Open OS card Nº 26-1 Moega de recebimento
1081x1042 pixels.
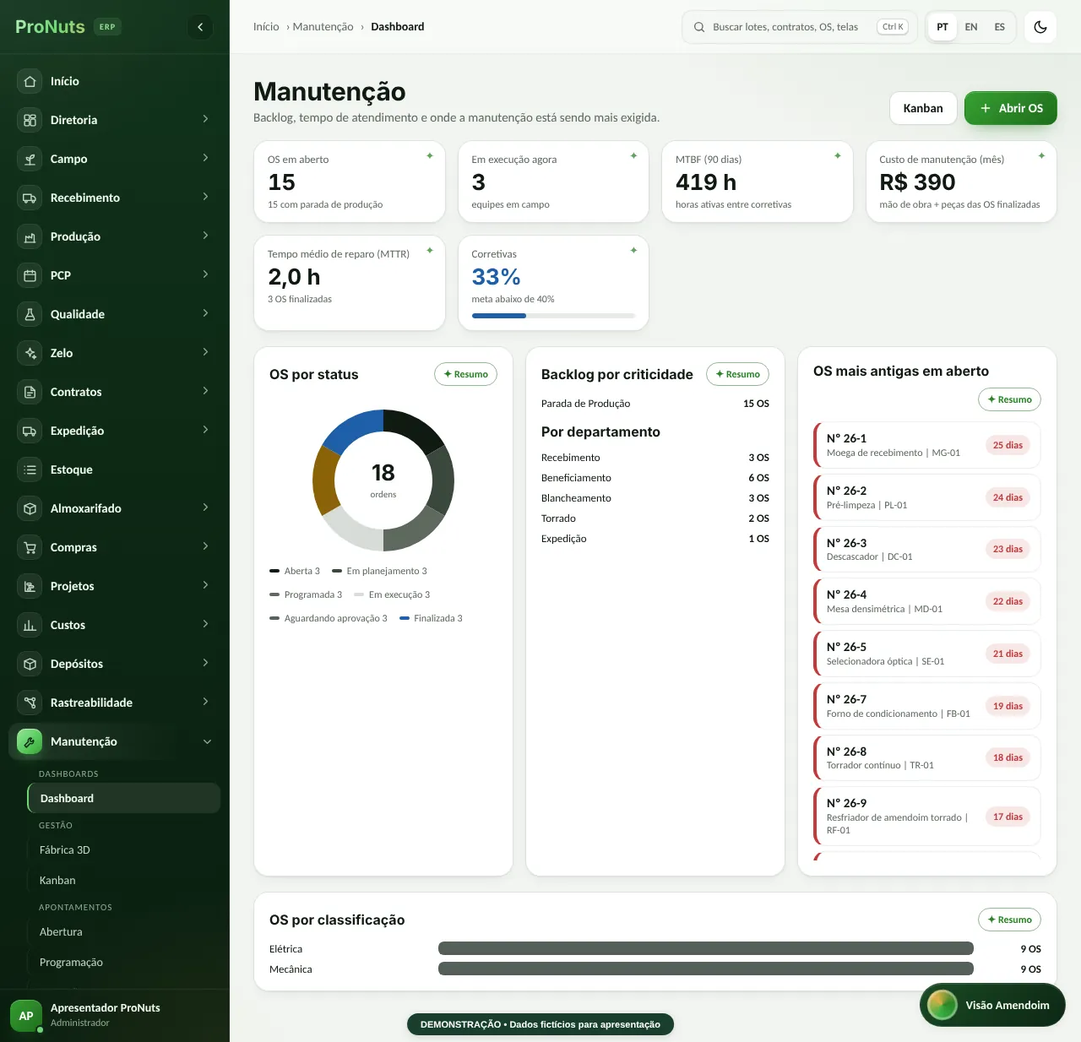pos(927,445)
